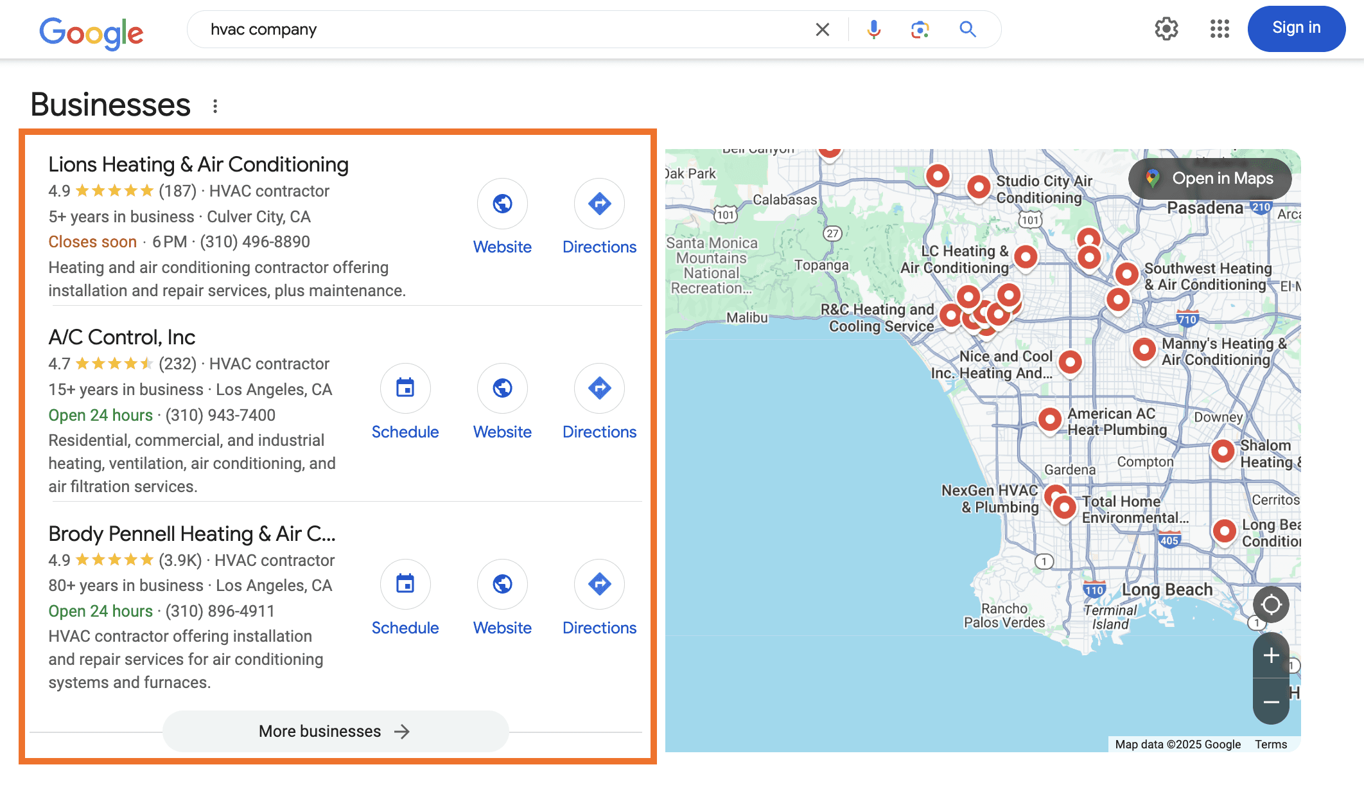This screenshot has width=1364, height=785.
Task: Select the R&C Heating and Cooling pin
Action: 950,316
